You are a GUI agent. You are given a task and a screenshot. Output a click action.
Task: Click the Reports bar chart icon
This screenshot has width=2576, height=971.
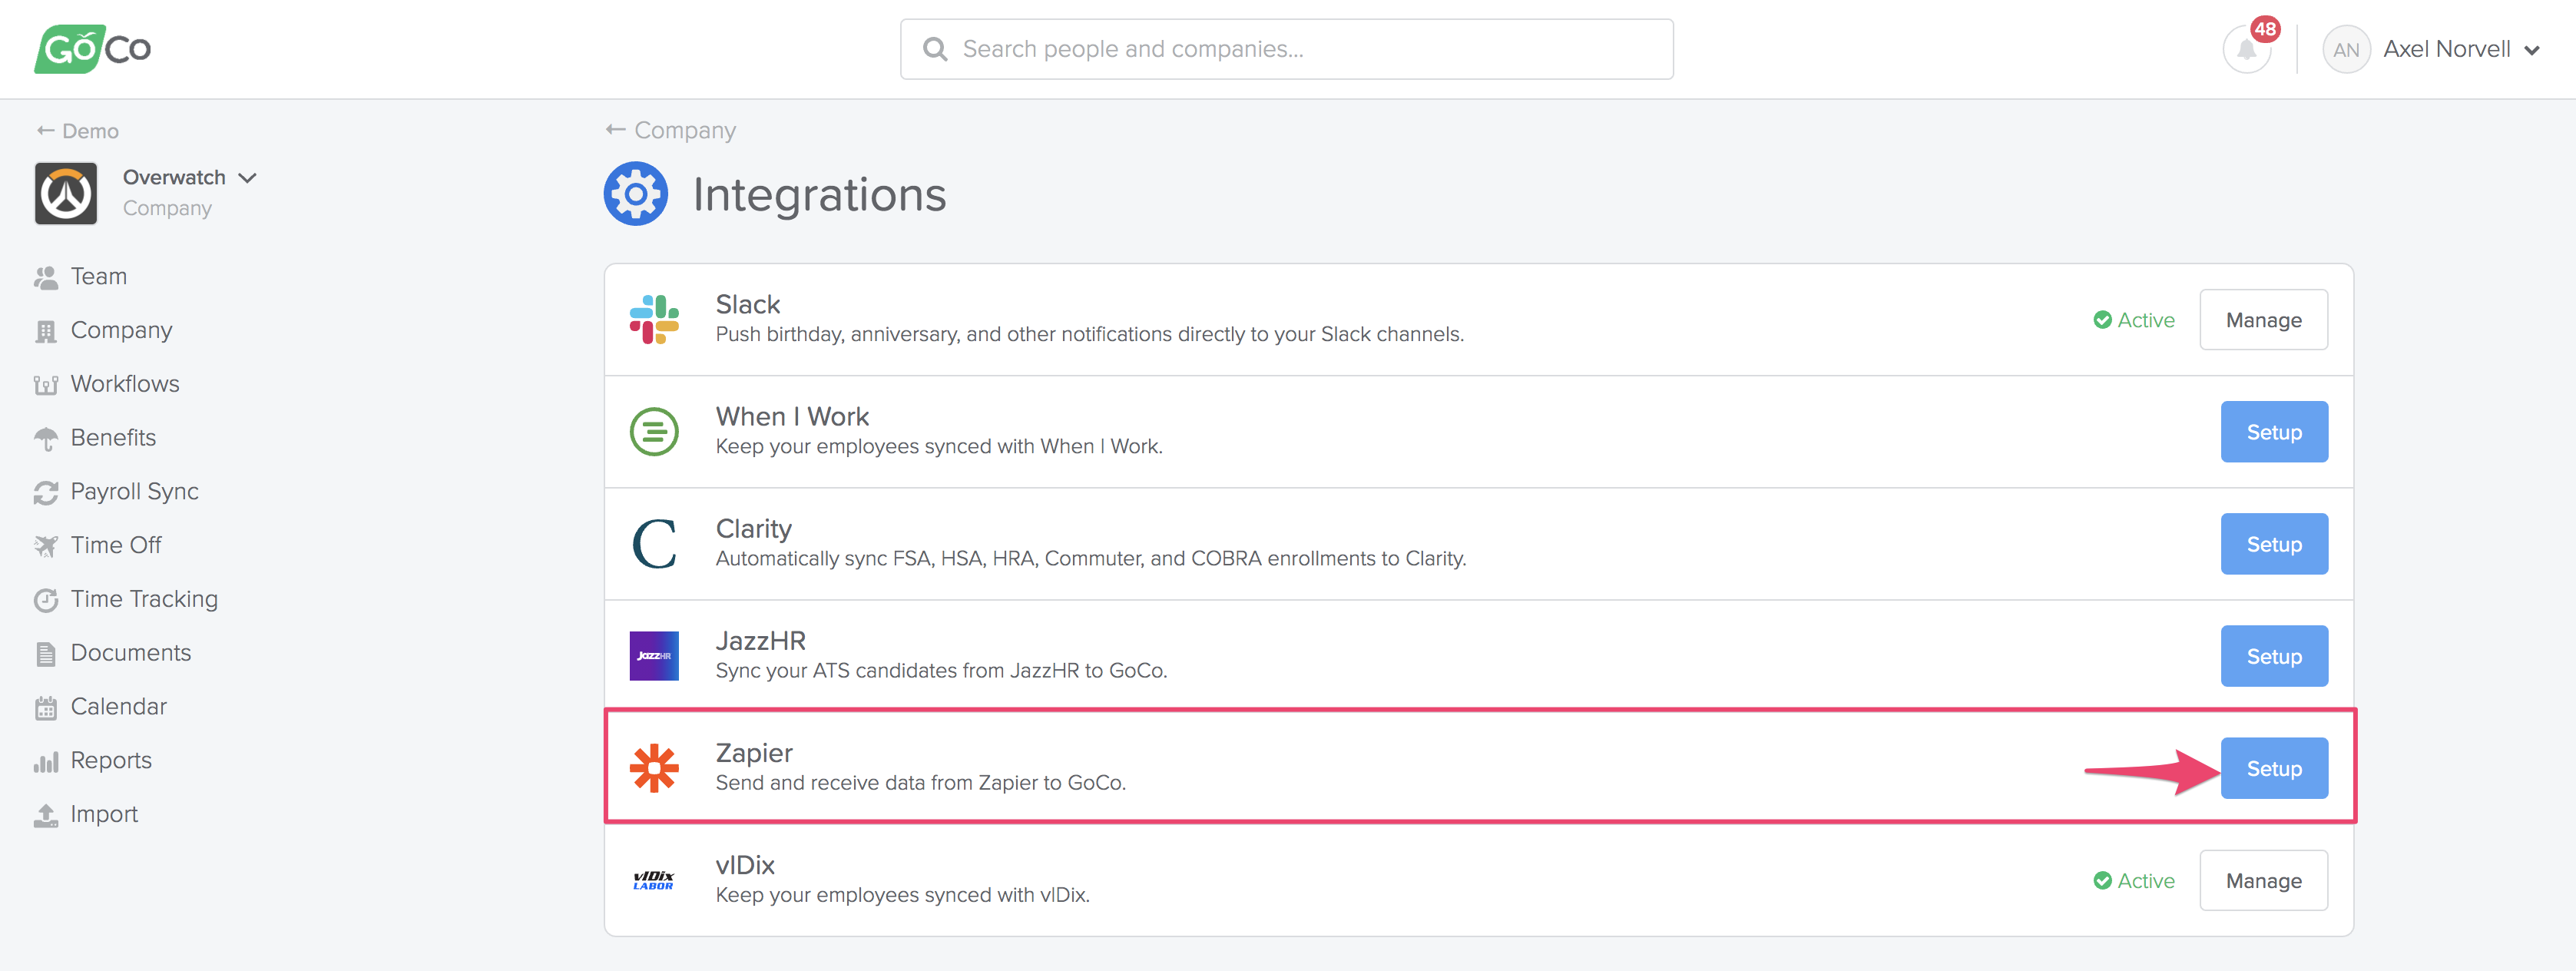coord(46,762)
